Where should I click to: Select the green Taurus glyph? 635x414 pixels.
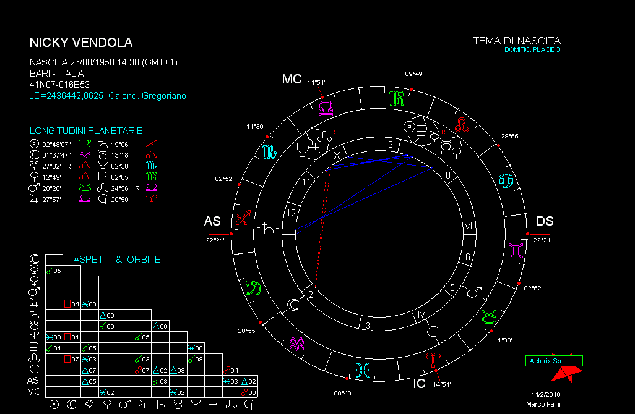(488, 316)
